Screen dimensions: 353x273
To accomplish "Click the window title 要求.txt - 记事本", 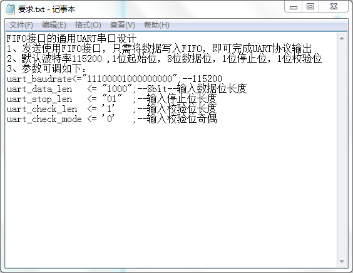I will [46, 9].
